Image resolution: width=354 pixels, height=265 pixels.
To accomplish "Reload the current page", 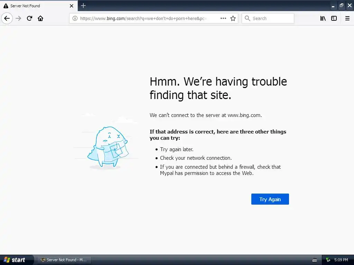I will click(x=29, y=18).
